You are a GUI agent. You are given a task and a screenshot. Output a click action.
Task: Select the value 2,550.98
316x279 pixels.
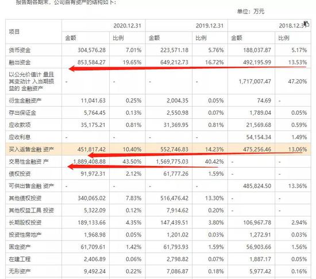178,113
